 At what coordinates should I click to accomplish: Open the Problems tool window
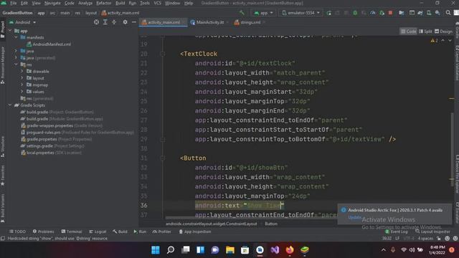point(43,231)
